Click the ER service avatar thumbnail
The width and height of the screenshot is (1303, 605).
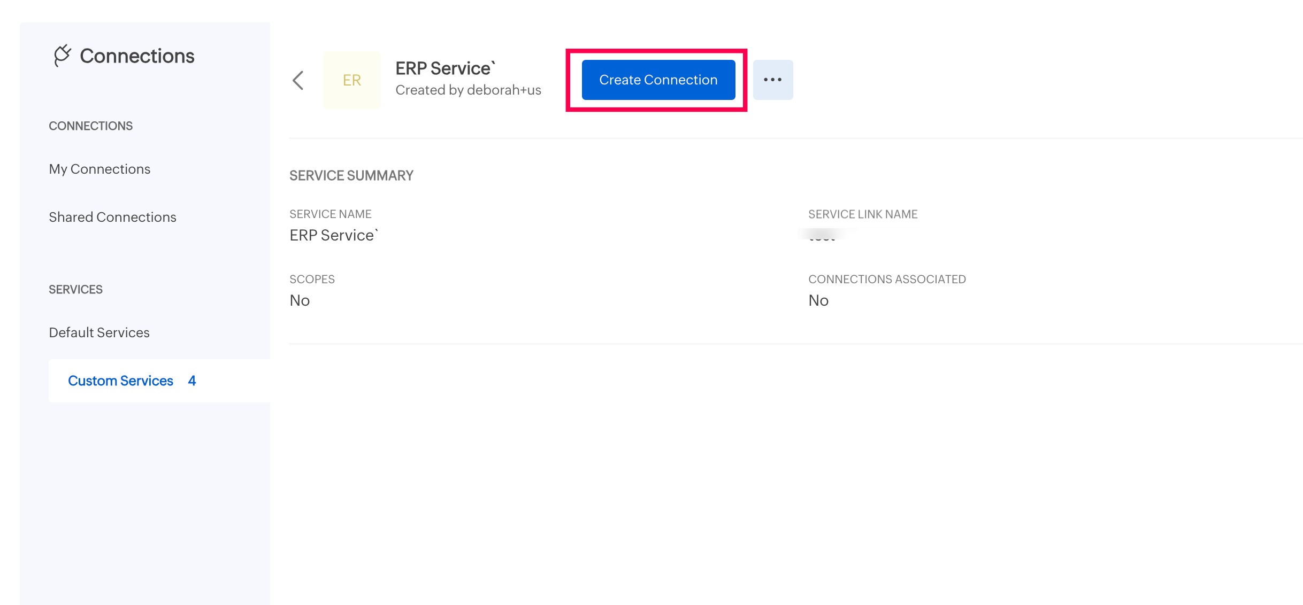click(x=352, y=80)
